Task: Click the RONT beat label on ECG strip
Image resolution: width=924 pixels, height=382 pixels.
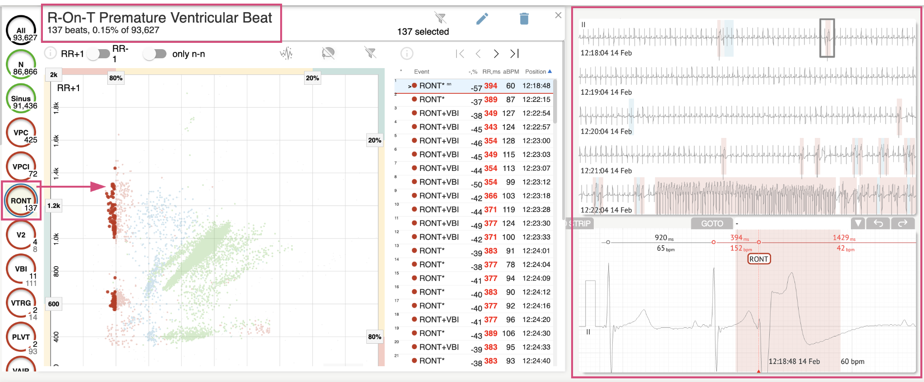Action: [759, 259]
